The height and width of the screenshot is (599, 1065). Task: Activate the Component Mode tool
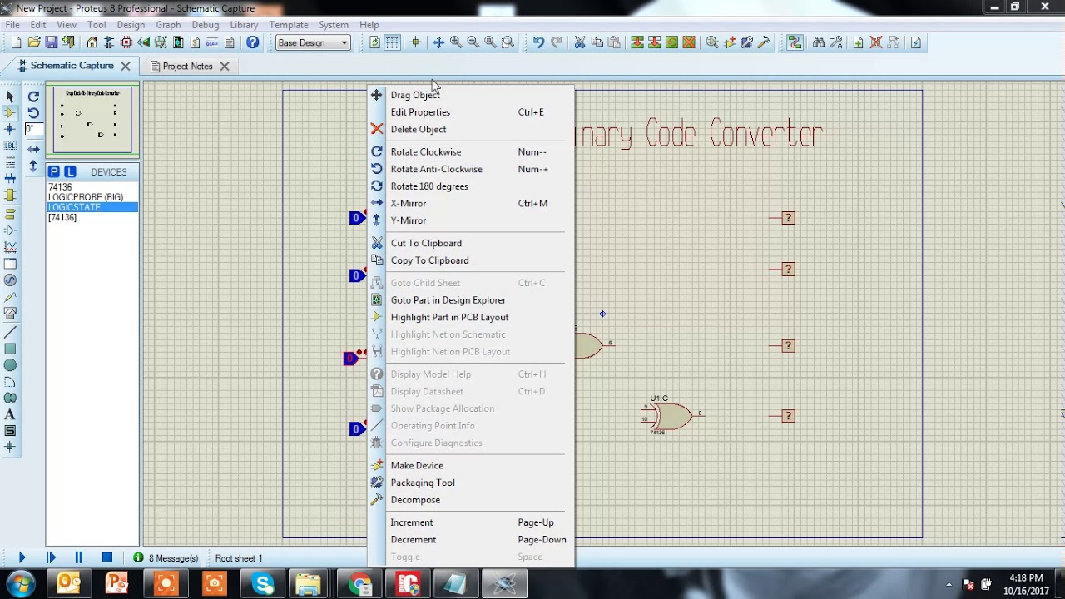point(10,113)
